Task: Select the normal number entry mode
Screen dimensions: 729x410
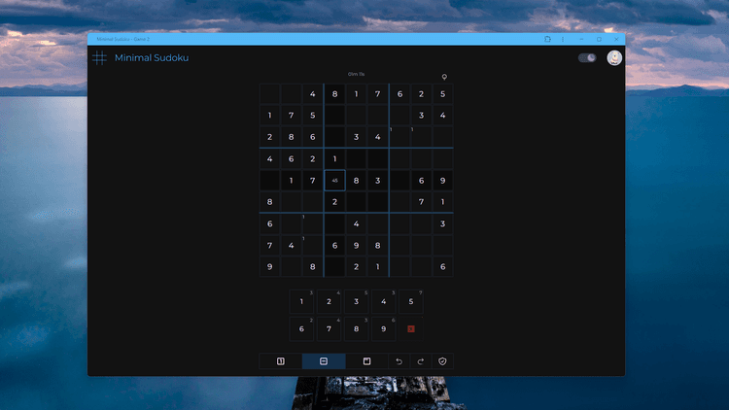Action: (x=281, y=361)
